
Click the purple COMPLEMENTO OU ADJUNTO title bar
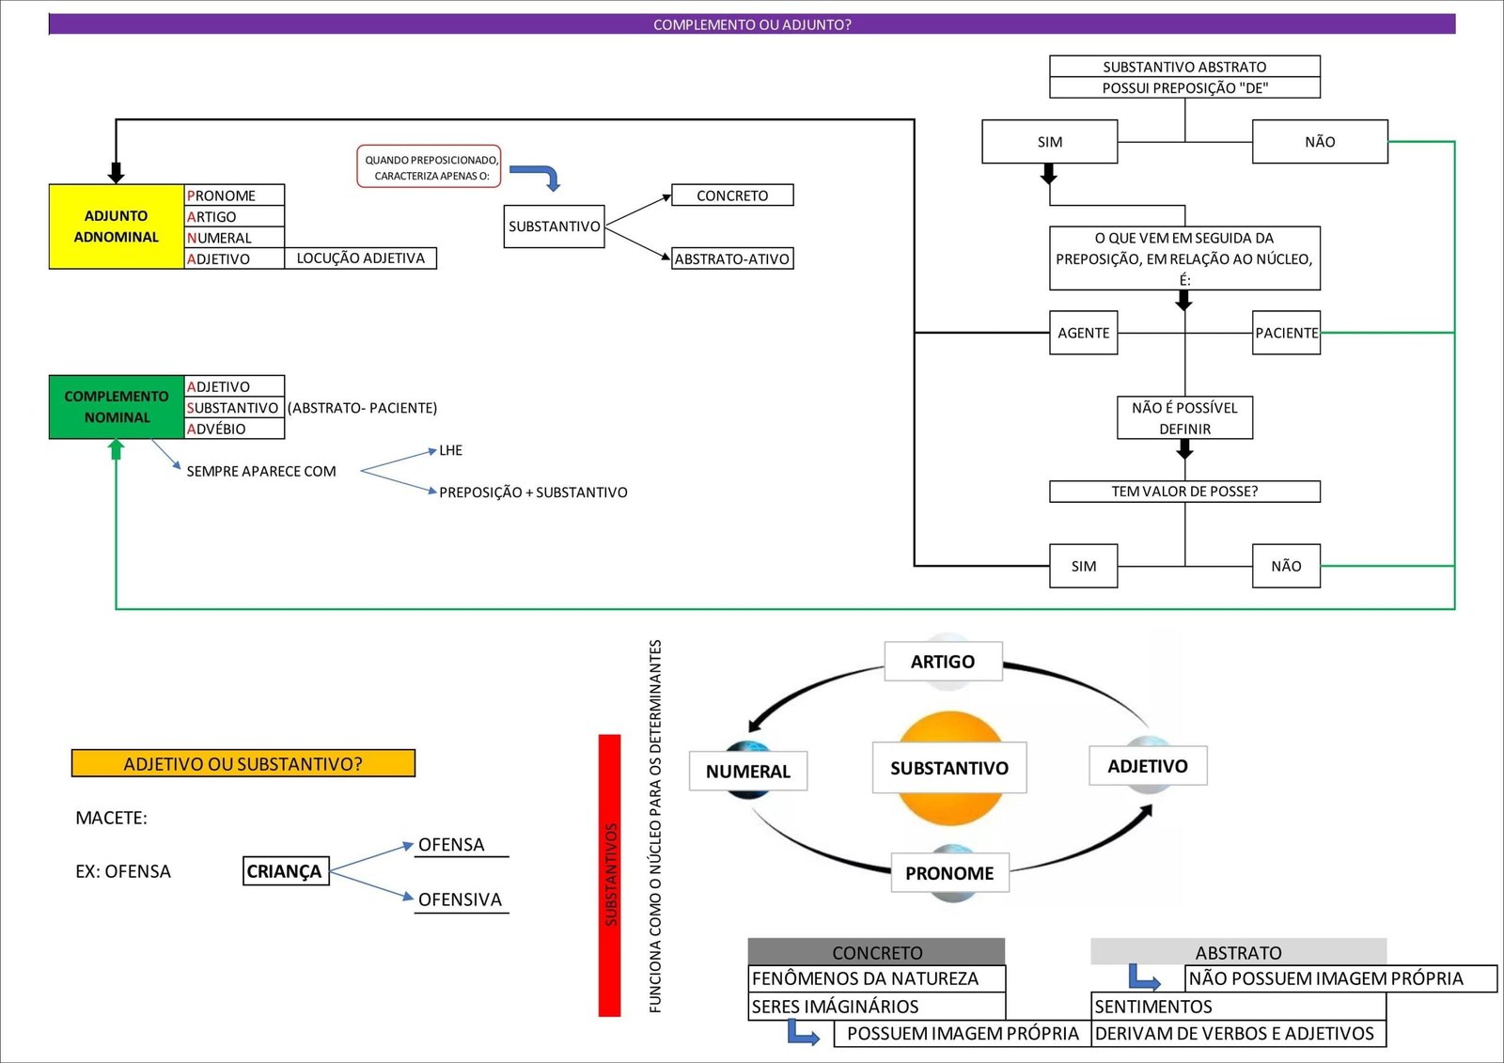point(752,24)
